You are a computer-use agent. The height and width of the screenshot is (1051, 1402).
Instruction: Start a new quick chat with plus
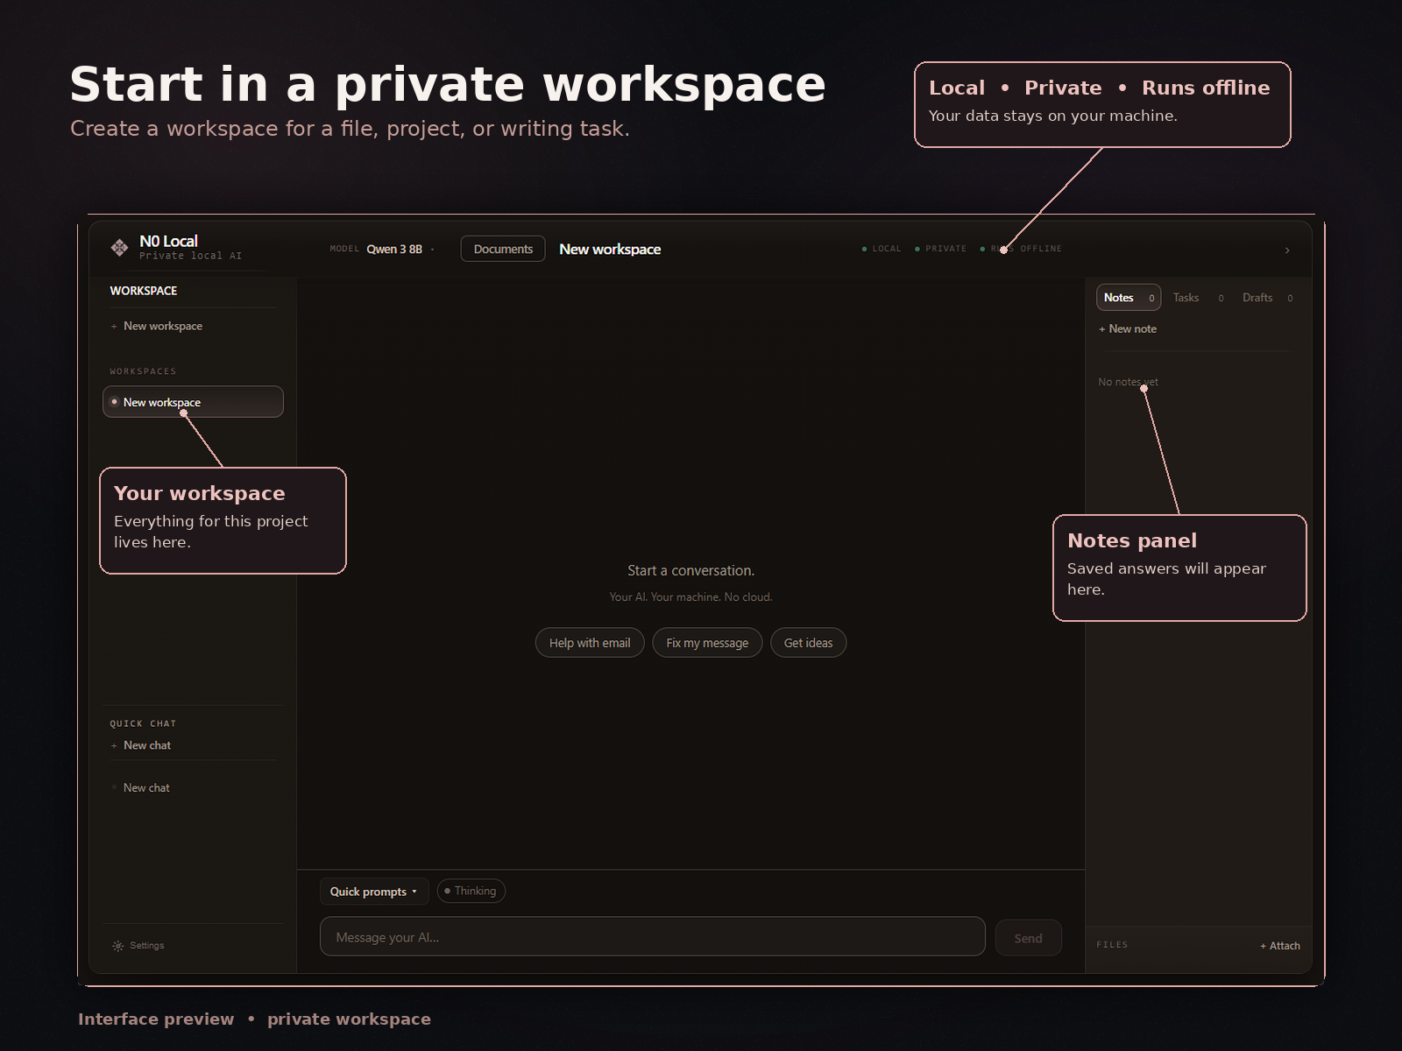[140, 745]
